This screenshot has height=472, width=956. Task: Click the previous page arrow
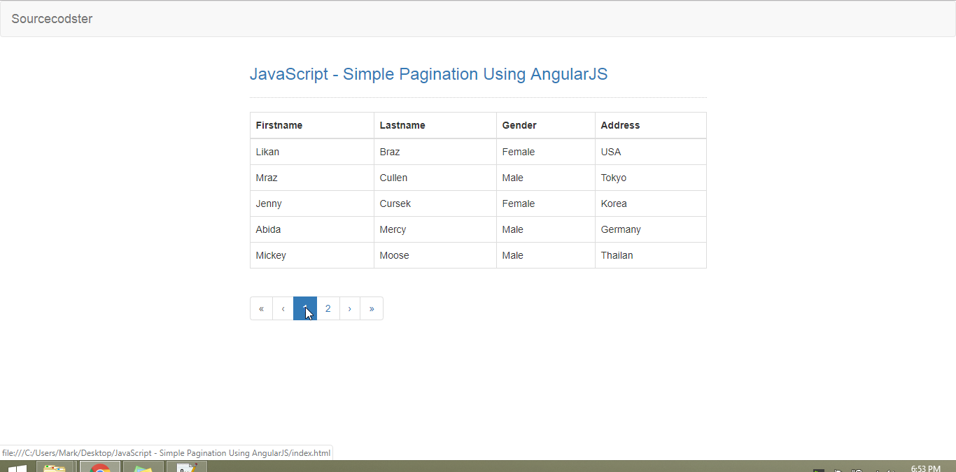283,308
